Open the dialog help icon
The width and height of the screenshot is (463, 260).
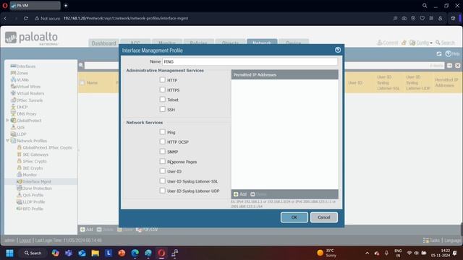[338, 50]
